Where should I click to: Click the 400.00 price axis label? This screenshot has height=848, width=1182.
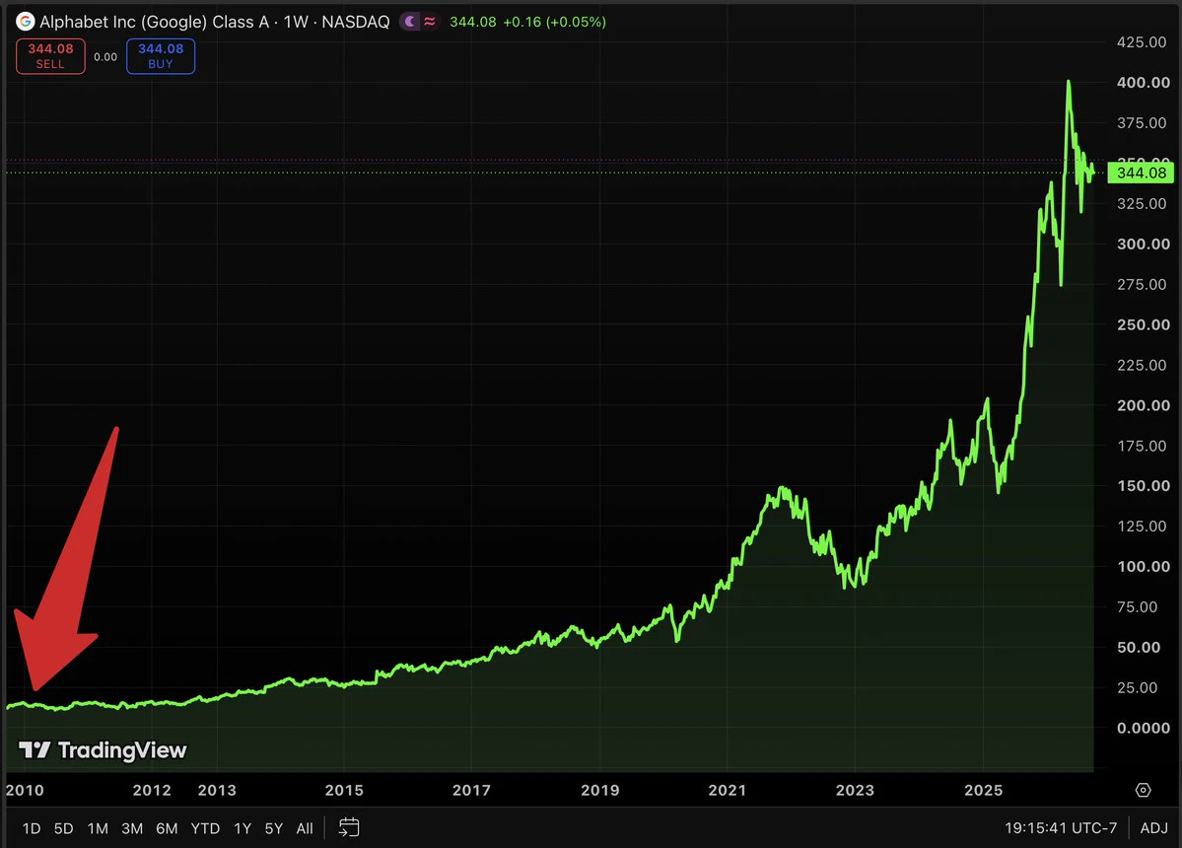pyautogui.click(x=1143, y=82)
